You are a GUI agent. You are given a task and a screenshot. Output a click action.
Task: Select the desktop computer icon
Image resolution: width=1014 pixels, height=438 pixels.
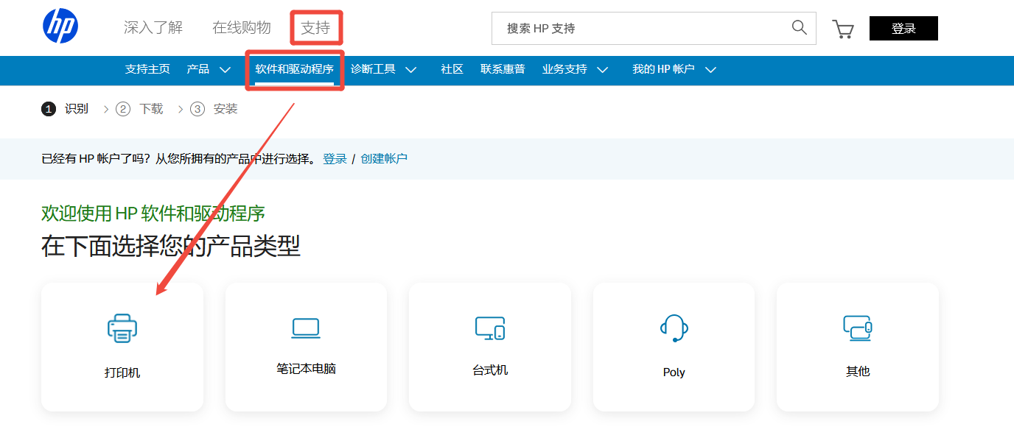tap(490, 328)
